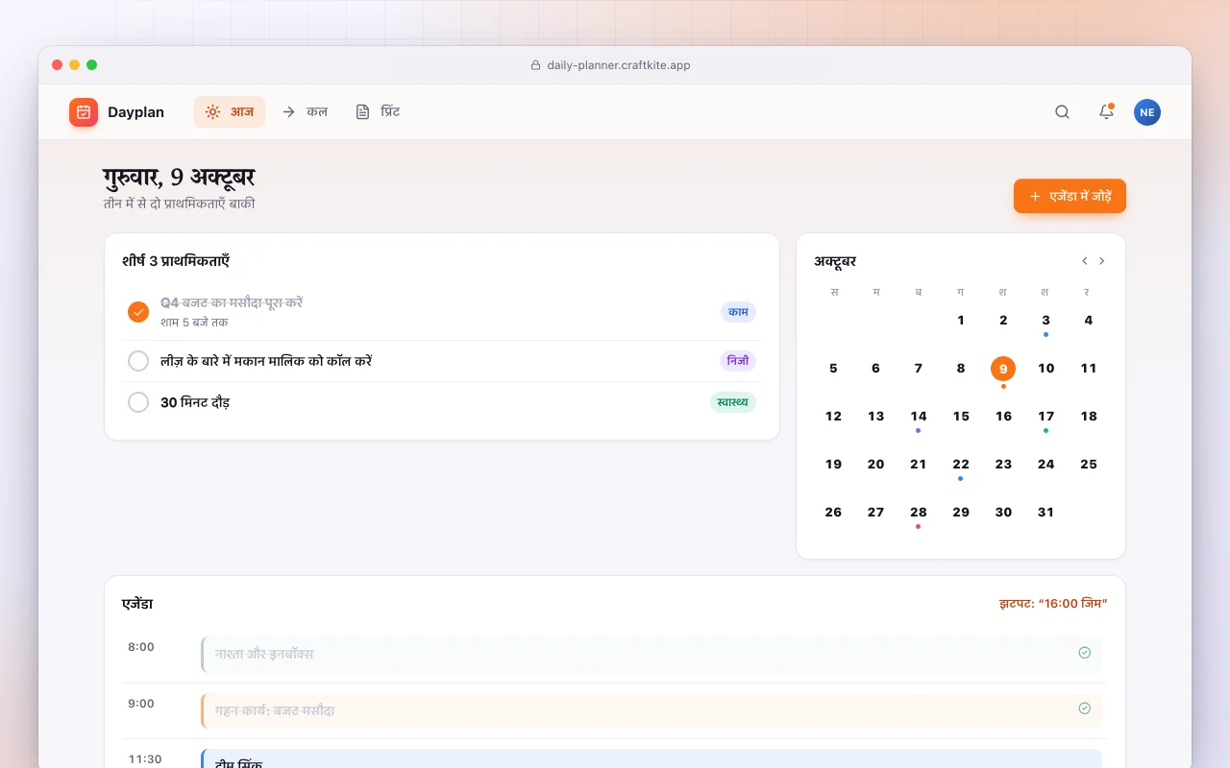Click the lock icon in address bar
Image resolution: width=1230 pixels, height=768 pixels.
tap(536, 65)
